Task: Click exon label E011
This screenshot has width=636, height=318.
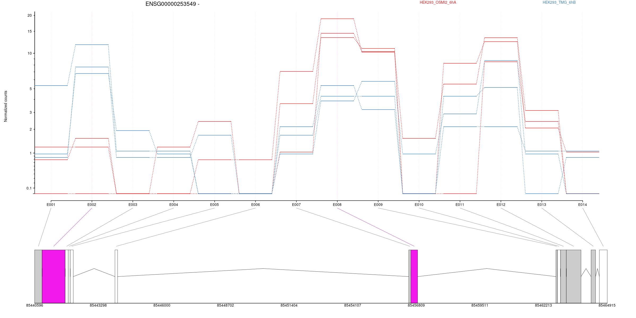Action: [460, 205]
